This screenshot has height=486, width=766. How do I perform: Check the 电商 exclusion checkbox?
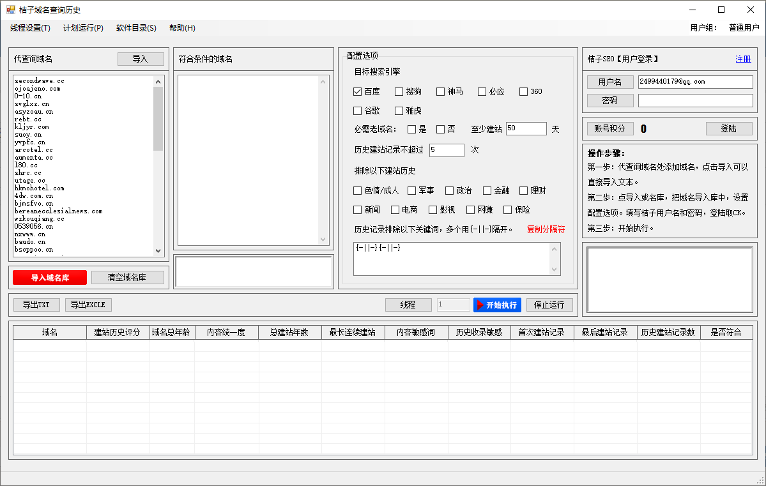coord(395,209)
